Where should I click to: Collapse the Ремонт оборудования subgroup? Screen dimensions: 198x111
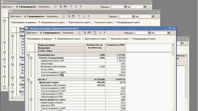click(x=31, y=58)
